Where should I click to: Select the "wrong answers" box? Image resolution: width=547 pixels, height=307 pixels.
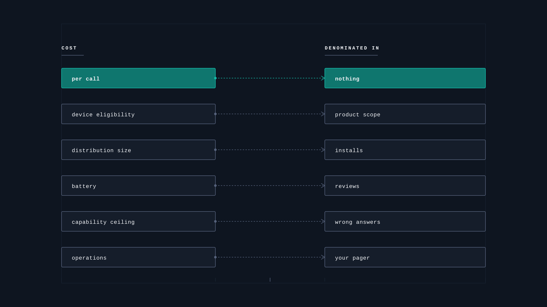coord(405,221)
